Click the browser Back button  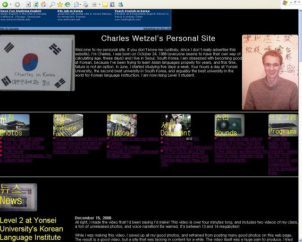4,4
